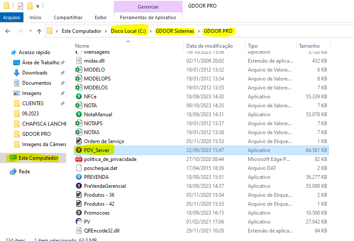354x241 pixels.
Task: Switch to the Exibir ribbon tab
Action: tap(101, 17)
